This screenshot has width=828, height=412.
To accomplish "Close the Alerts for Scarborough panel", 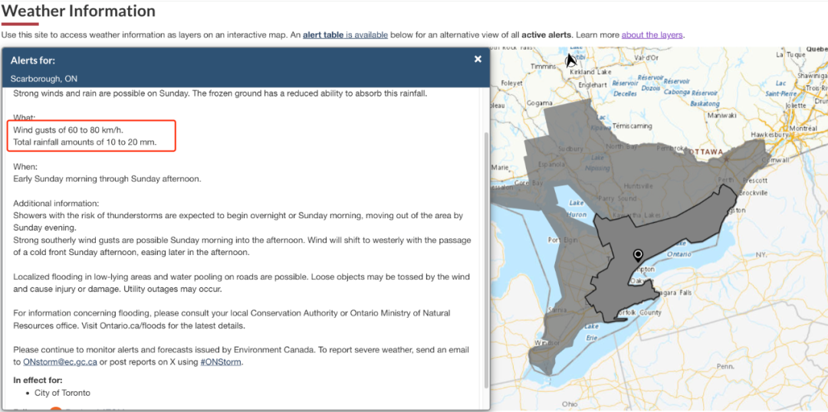I will point(478,59).
